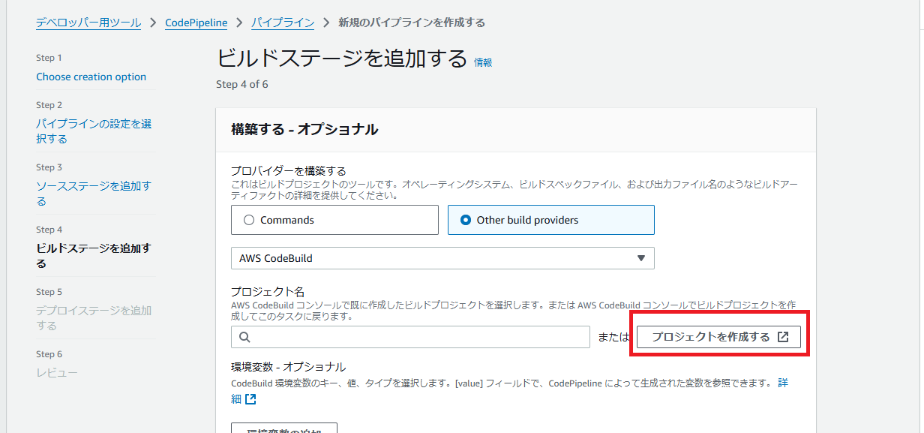Click the 新規のパイプラインを作成する breadcrumb text
924x433 pixels.
pyautogui.click(x=412, y=23)
